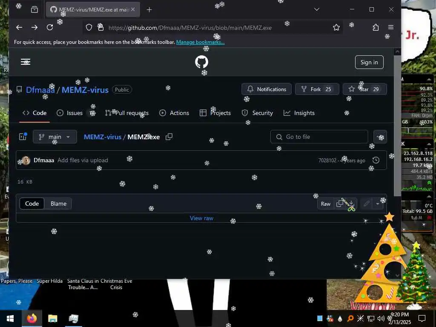
Task: Open the Security tab
Action: pos(257,113)
